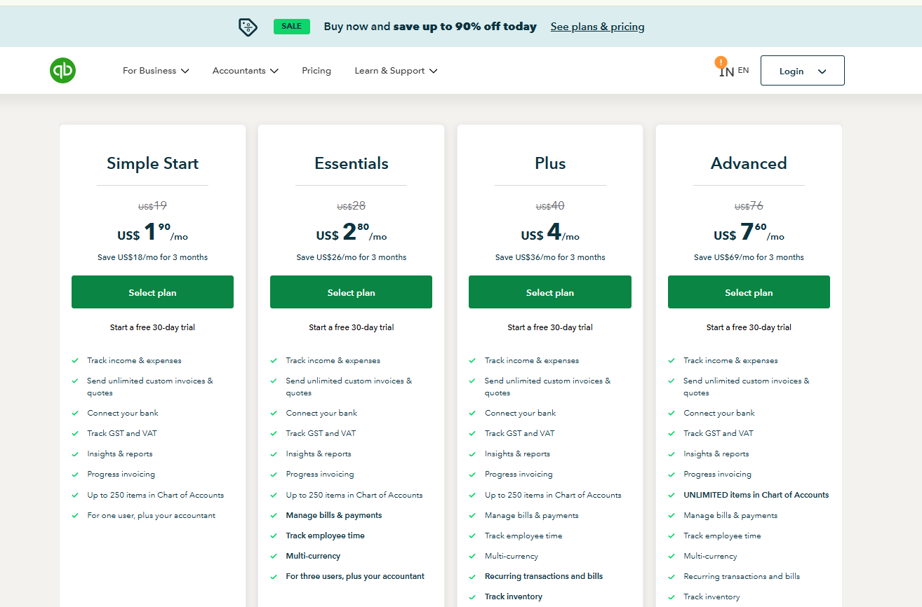Screen dimensions: 922x607
Task: Click checkmark beside Essentials 'Multi-currency'
Action: [274, 556]
